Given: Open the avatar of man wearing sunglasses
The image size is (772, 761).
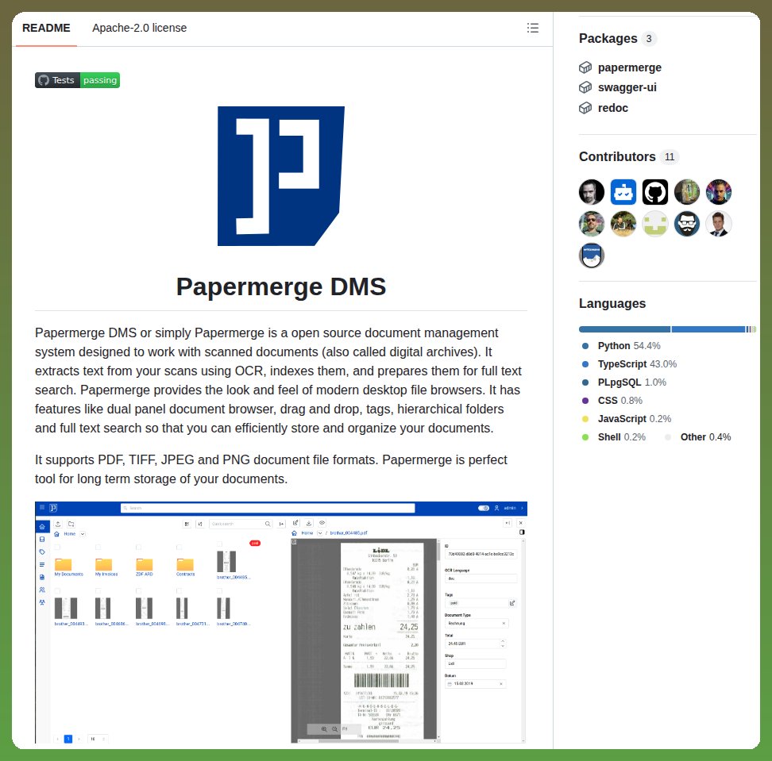Looking at the screenshot, I should click(x=591, y=224).
